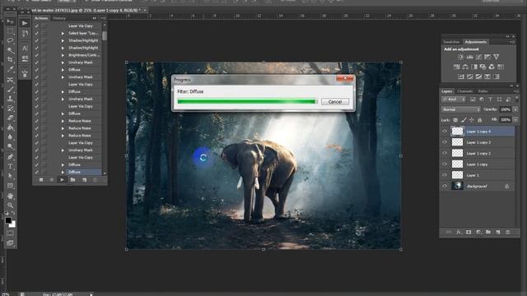Click the foreground color swatch
527x296 pixels.
pos(8,220)
